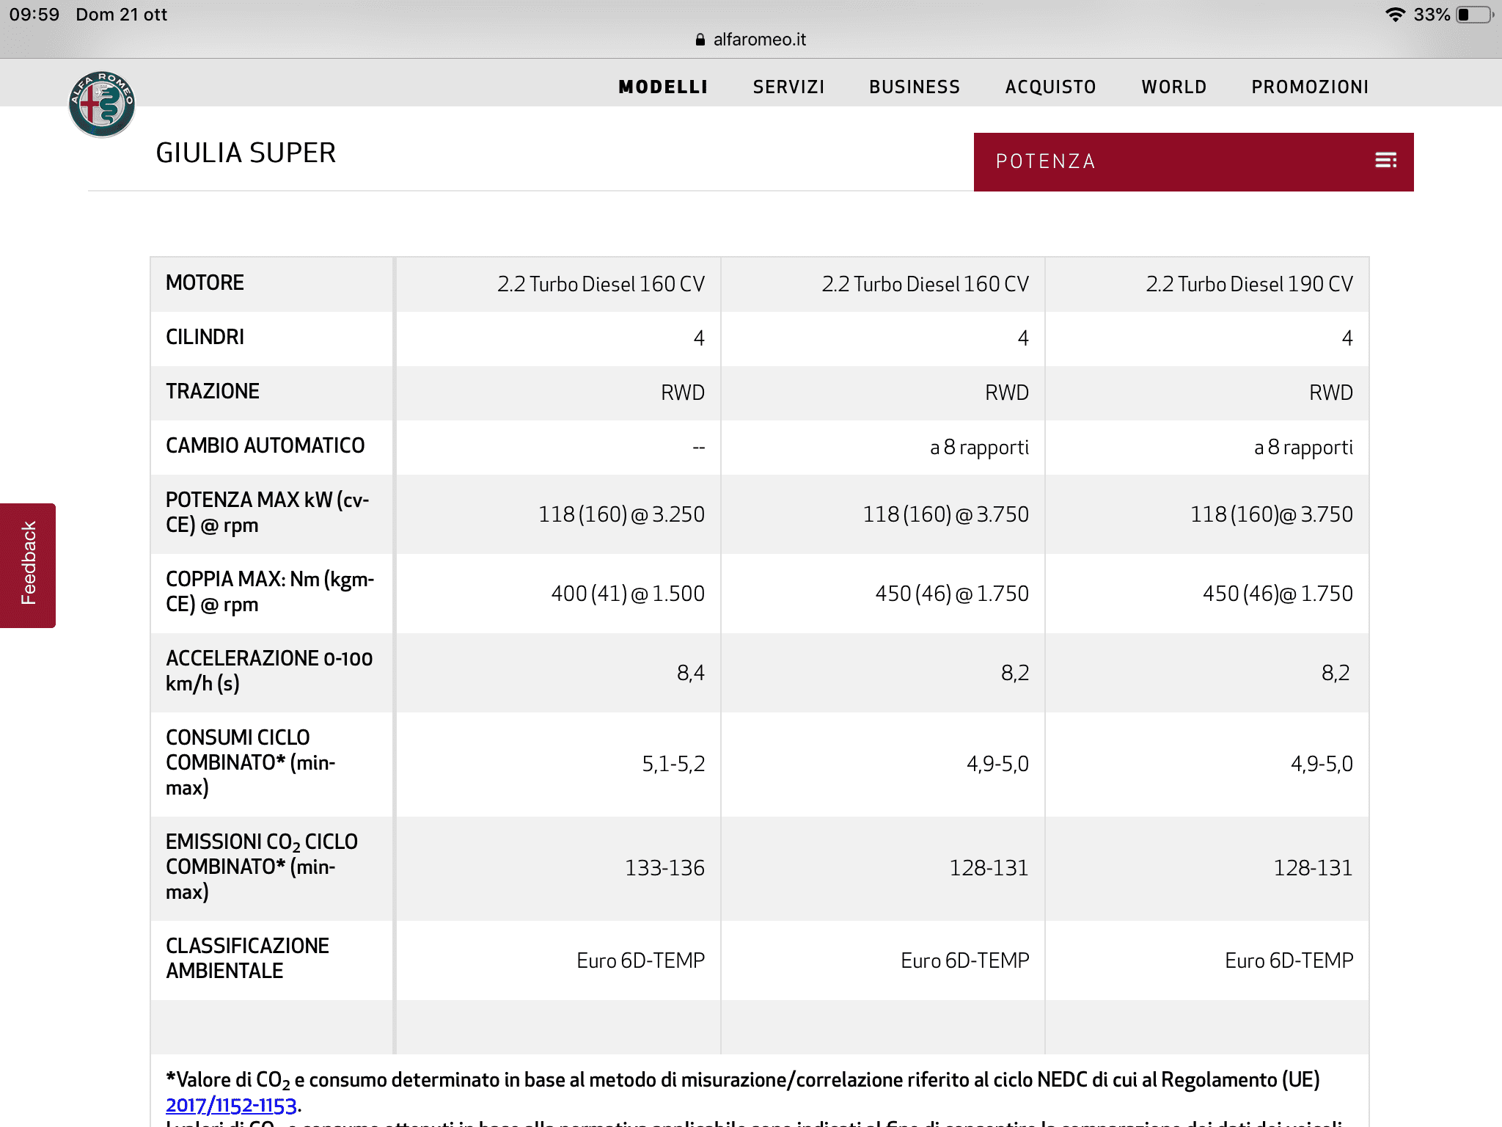Click the MOTORE row label

pyautogui.click(x=205, y=283)
